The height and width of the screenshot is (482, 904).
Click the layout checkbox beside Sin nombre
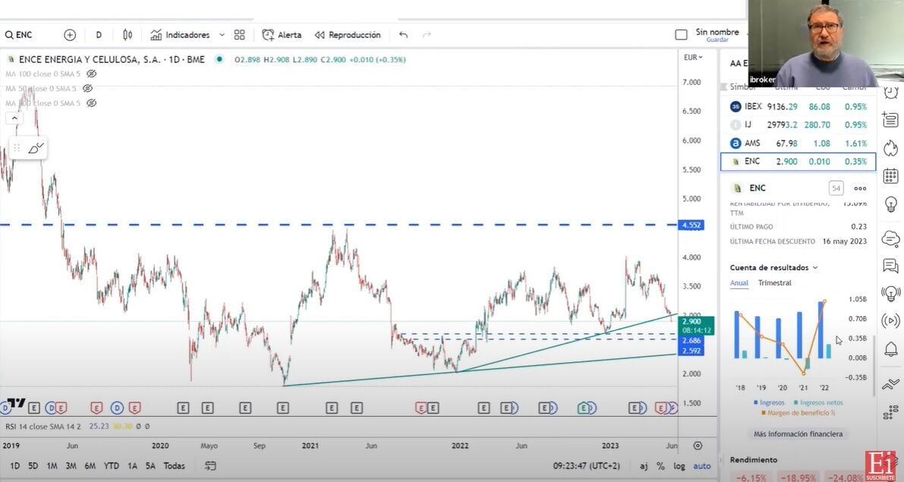[x=681, y=35]
